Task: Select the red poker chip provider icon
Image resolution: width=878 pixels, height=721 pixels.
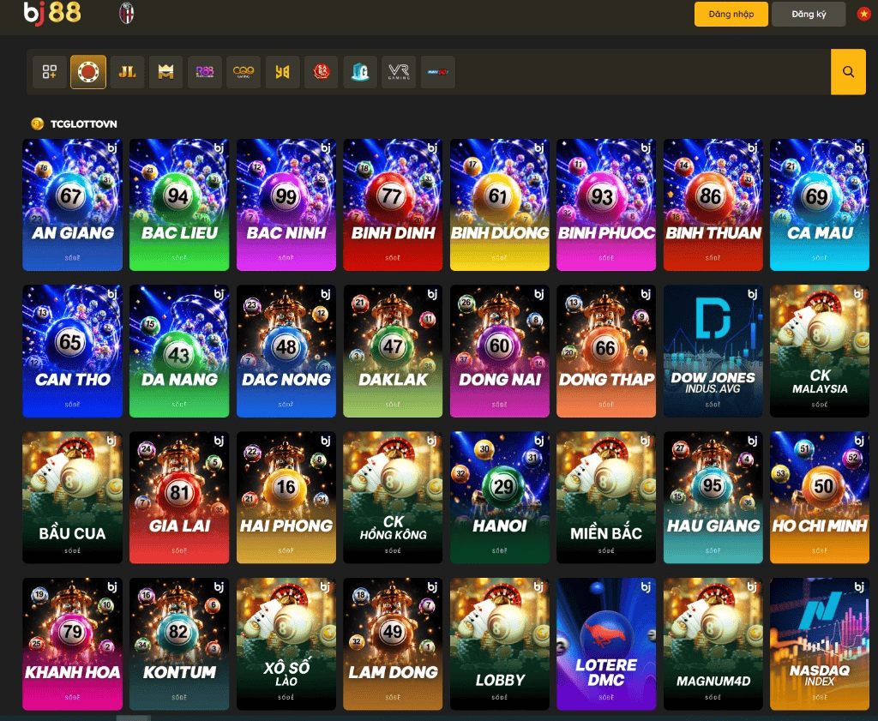Action: 88,72
